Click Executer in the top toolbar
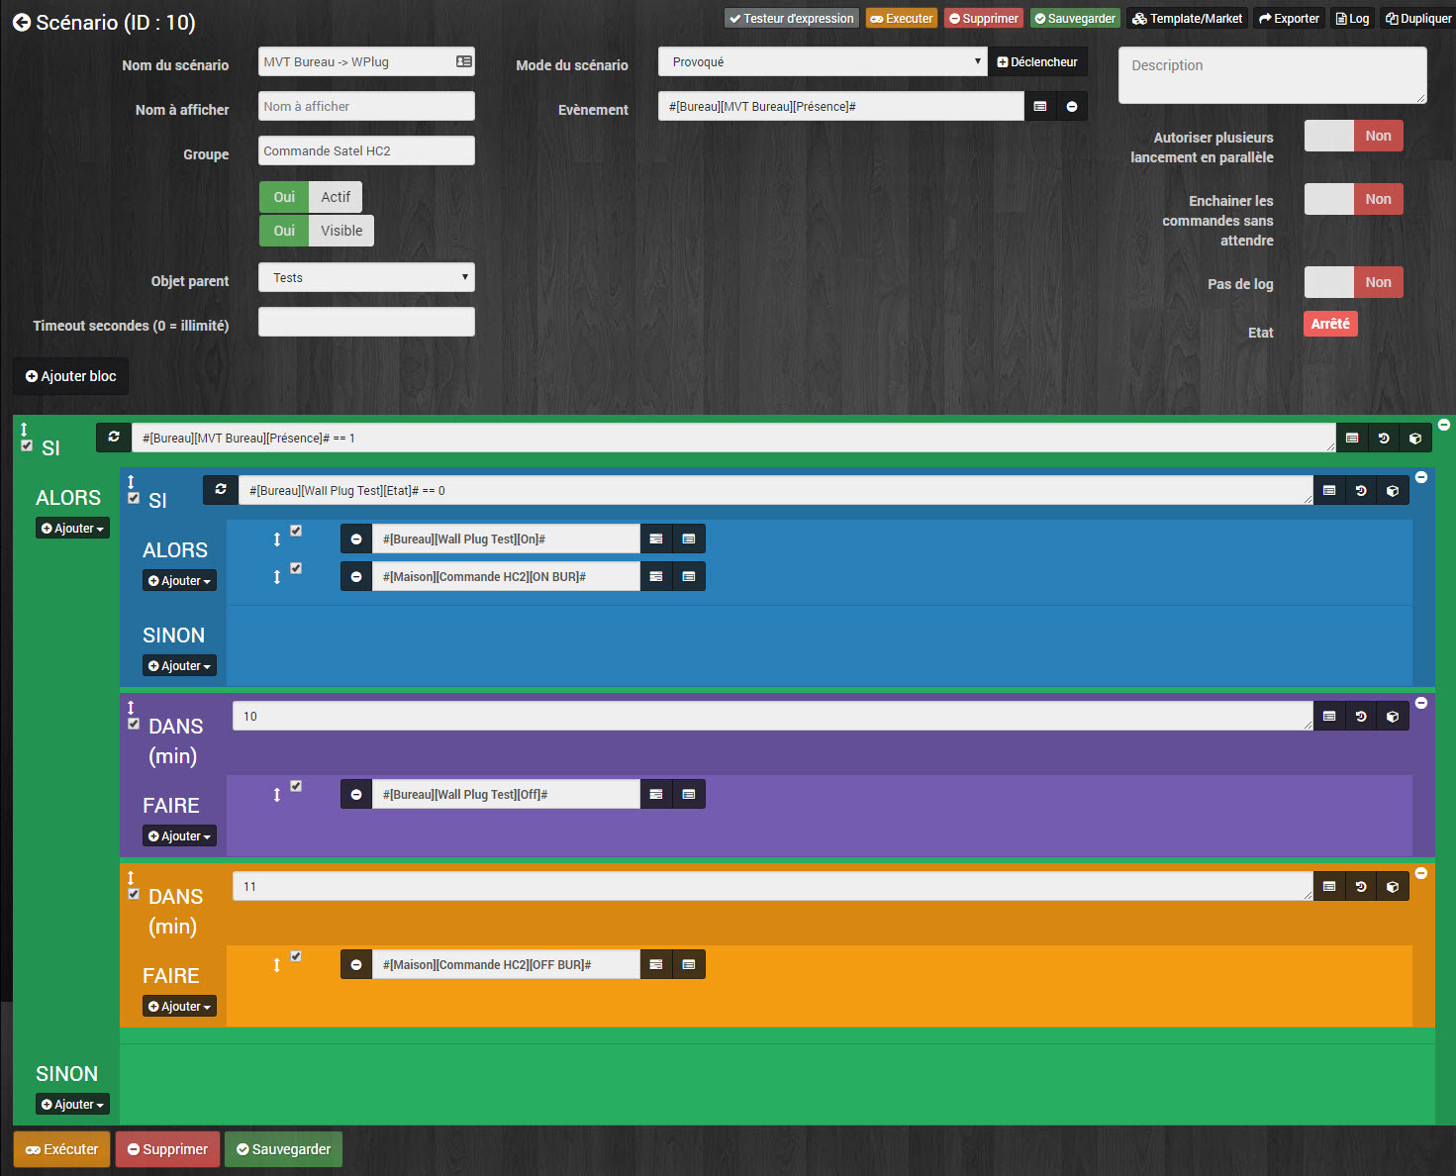1456x1176 pixels. (x=901, y=18)
